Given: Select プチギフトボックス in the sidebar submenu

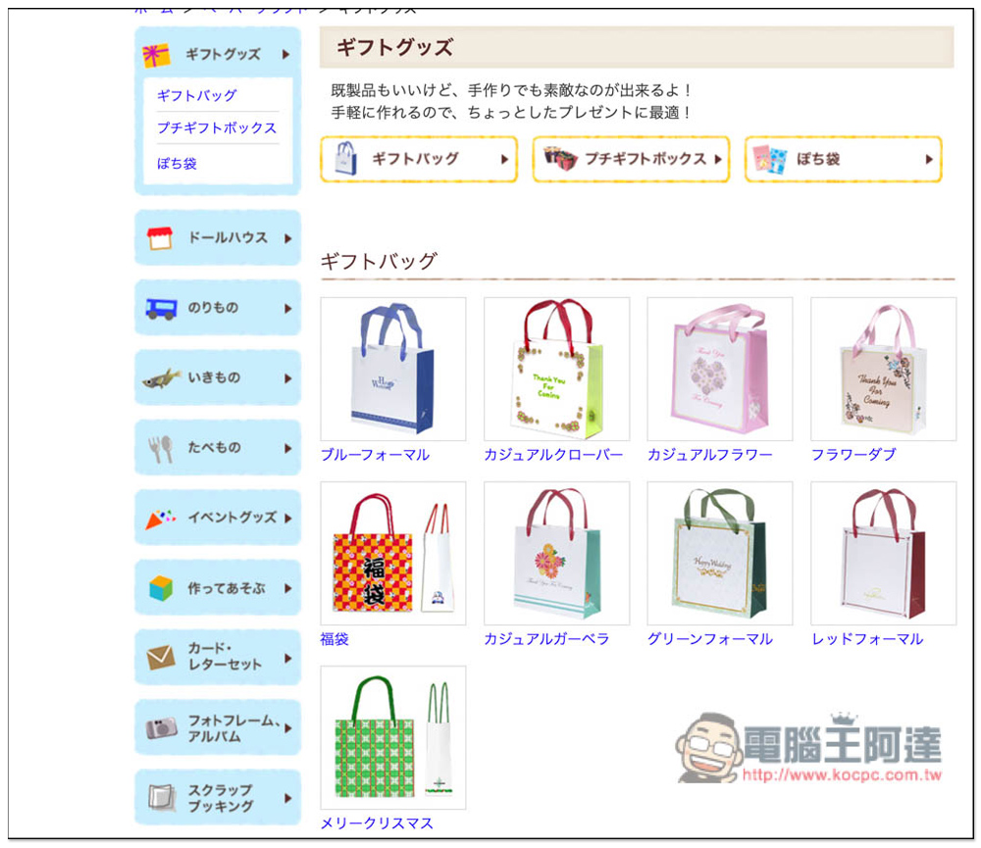Looking at the screenshot, I should (217, 127).
